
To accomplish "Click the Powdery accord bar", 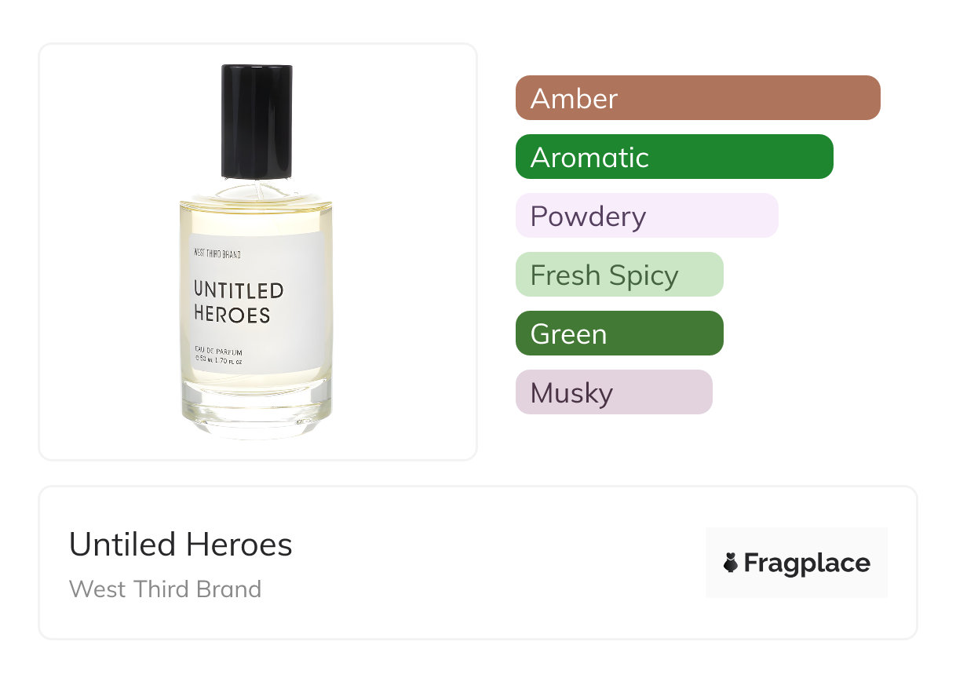I will click(x=646, y=216).
